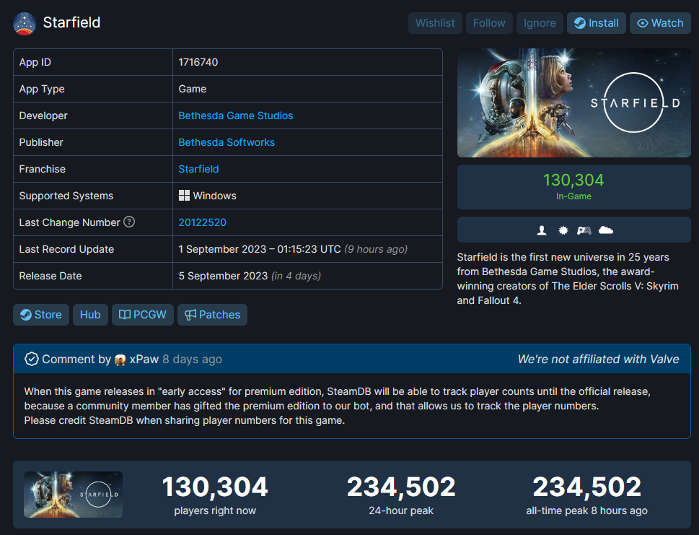Open Bethesda Game Studios developer link
This screenshot has height=535, width=699.
point(236,116)
